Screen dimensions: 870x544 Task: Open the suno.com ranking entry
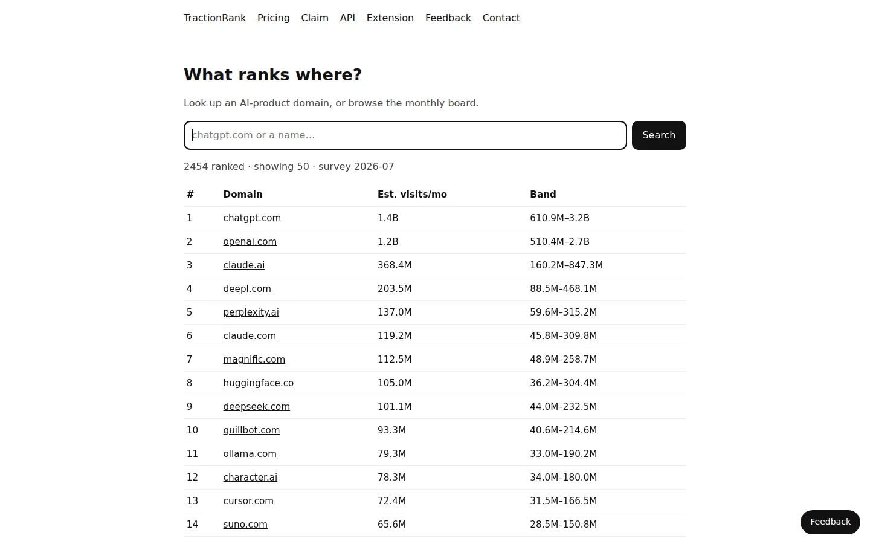point(245,525)
